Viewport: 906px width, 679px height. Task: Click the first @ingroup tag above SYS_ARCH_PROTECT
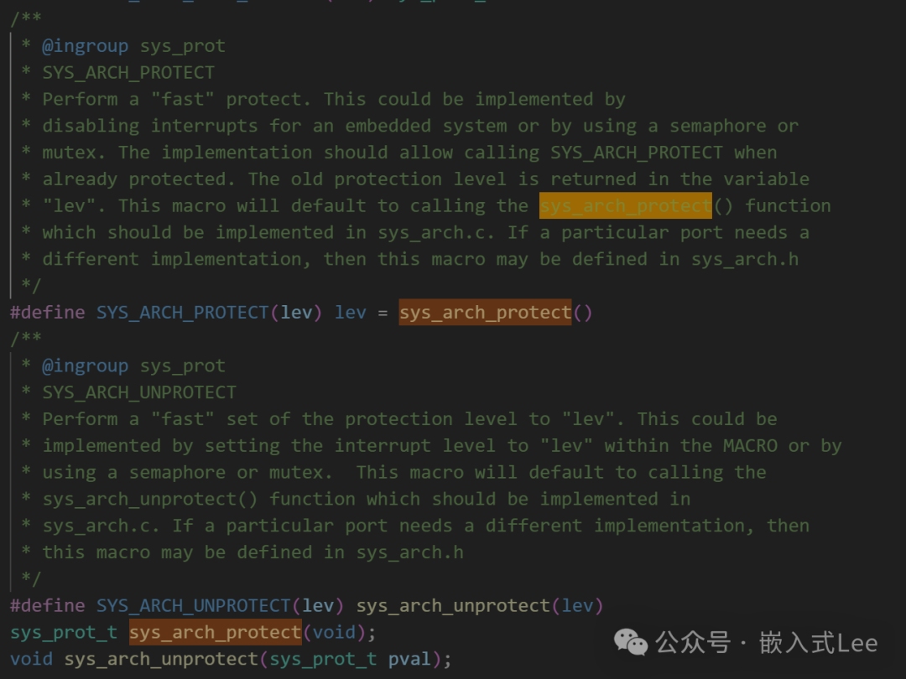point(85,45)
